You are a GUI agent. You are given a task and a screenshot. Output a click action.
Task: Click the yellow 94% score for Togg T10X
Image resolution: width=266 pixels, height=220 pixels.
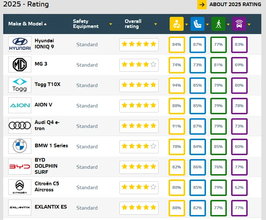176,86
